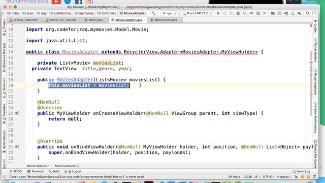Collapse onBindViewHolder method fold on line 31
The image size is (325, 183).
[x=24, y=147]
